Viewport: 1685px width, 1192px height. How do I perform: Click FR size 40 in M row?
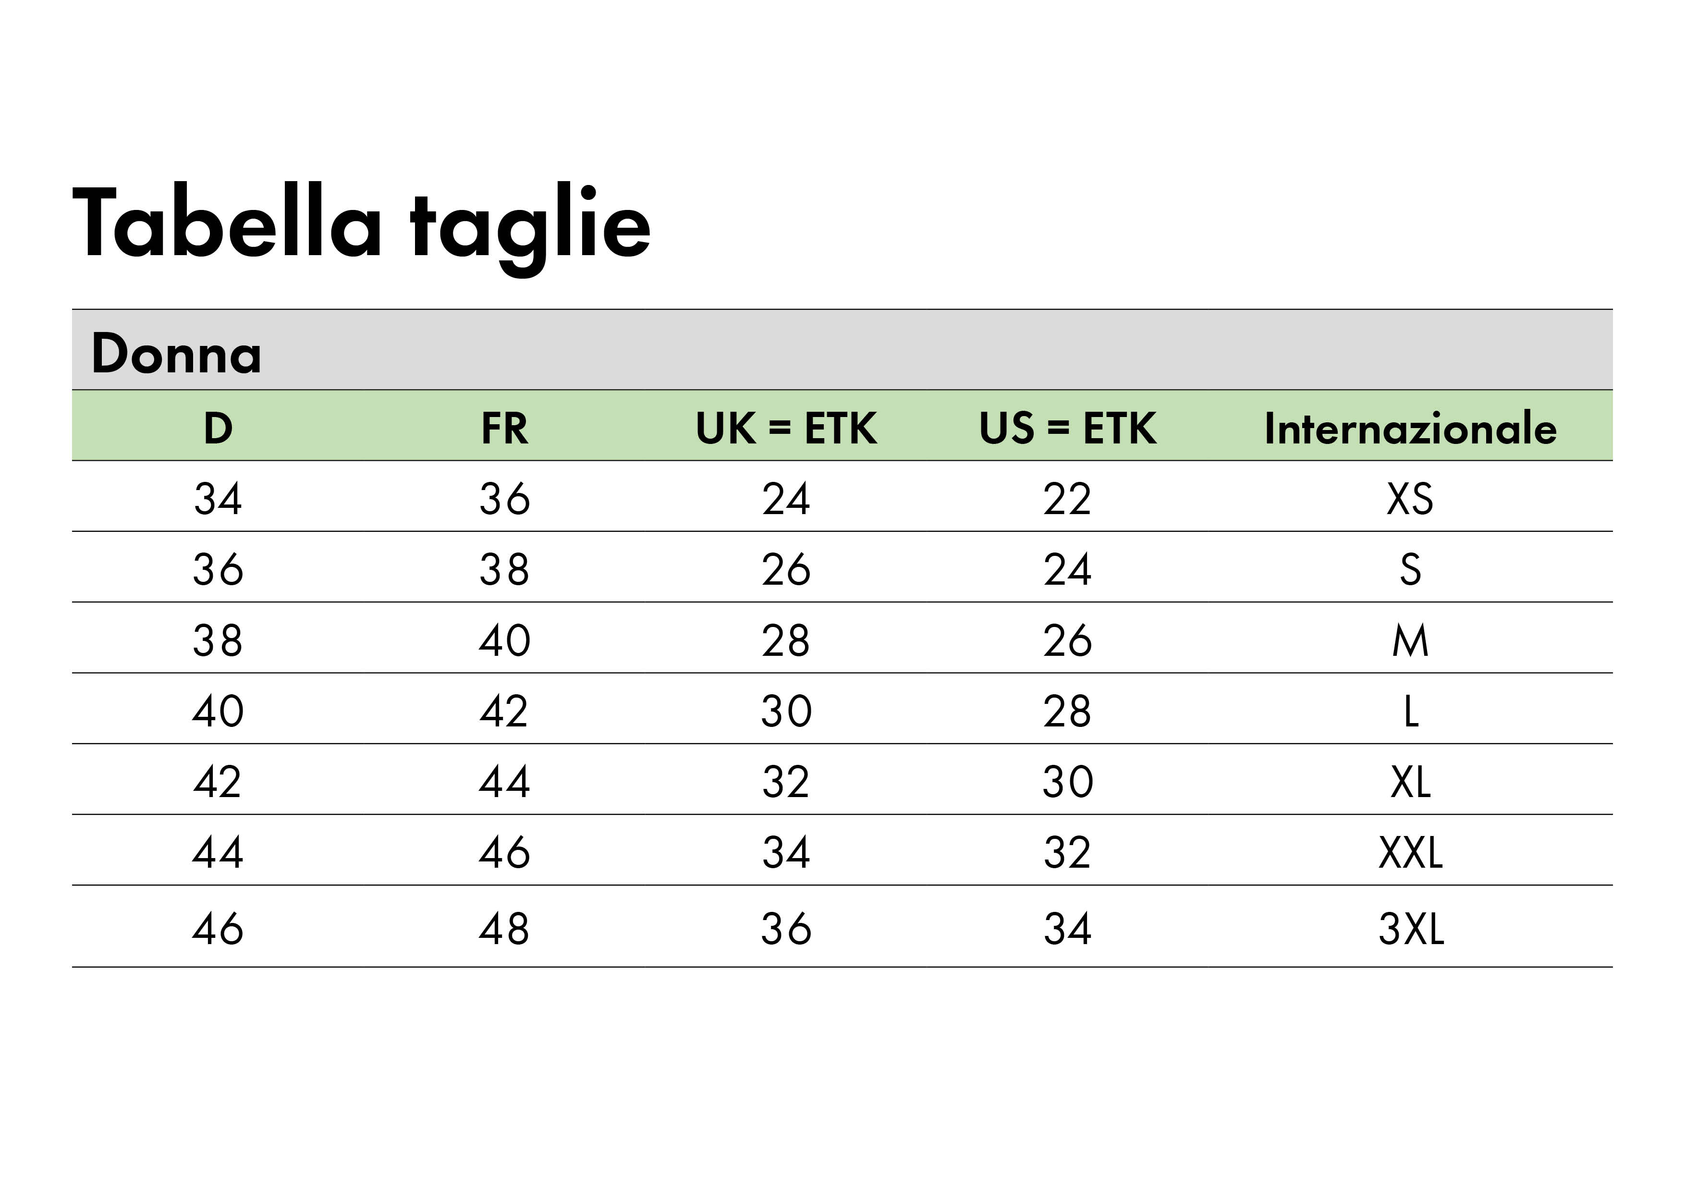504,640
